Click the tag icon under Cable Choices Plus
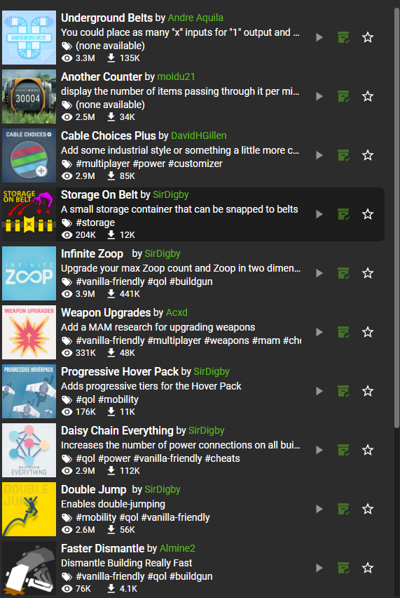The width and height of the screenshot is (400, 598). 67,164
